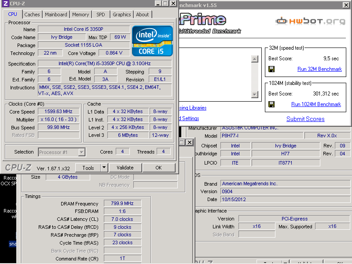This screenshot has height=264, width=352.
Task: Click the 1:6 FSB:DRAM ratio value
Action: (122, 211)
